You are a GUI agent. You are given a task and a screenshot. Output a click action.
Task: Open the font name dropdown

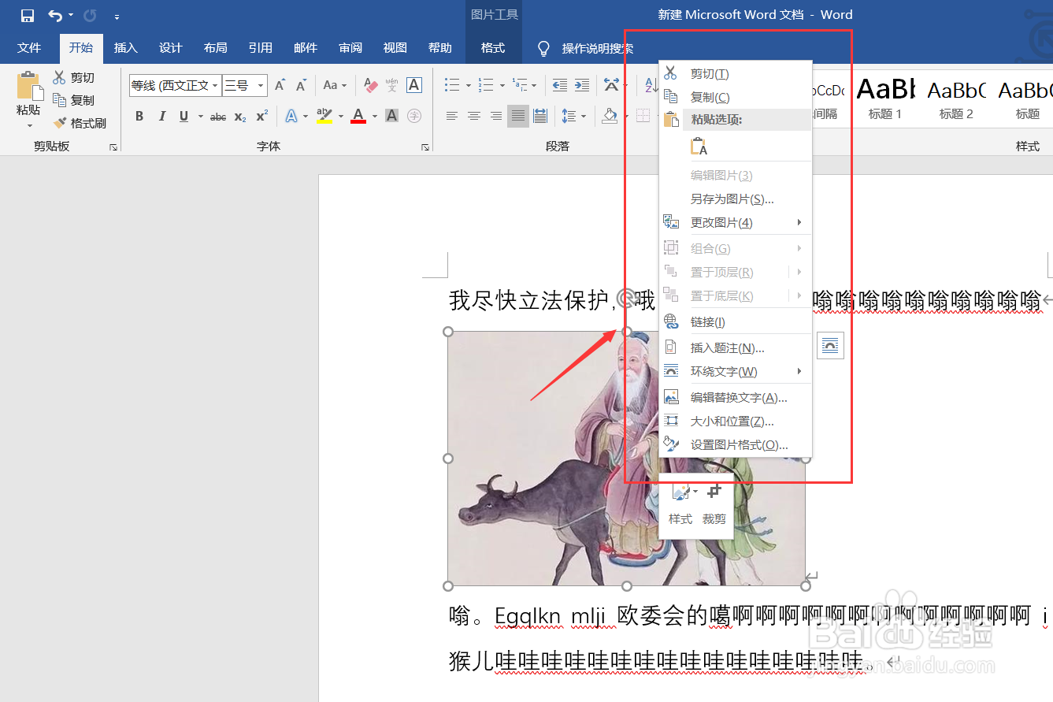[x=215, y=86]
